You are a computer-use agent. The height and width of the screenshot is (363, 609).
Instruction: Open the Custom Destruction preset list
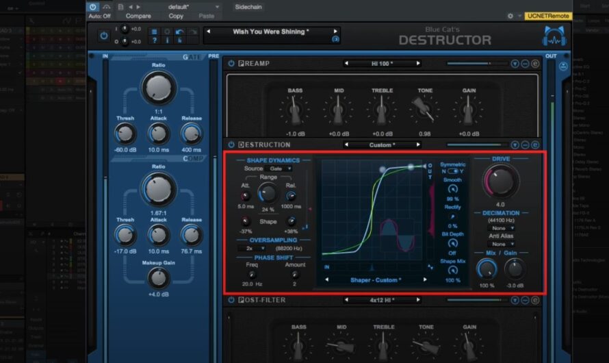383,145
